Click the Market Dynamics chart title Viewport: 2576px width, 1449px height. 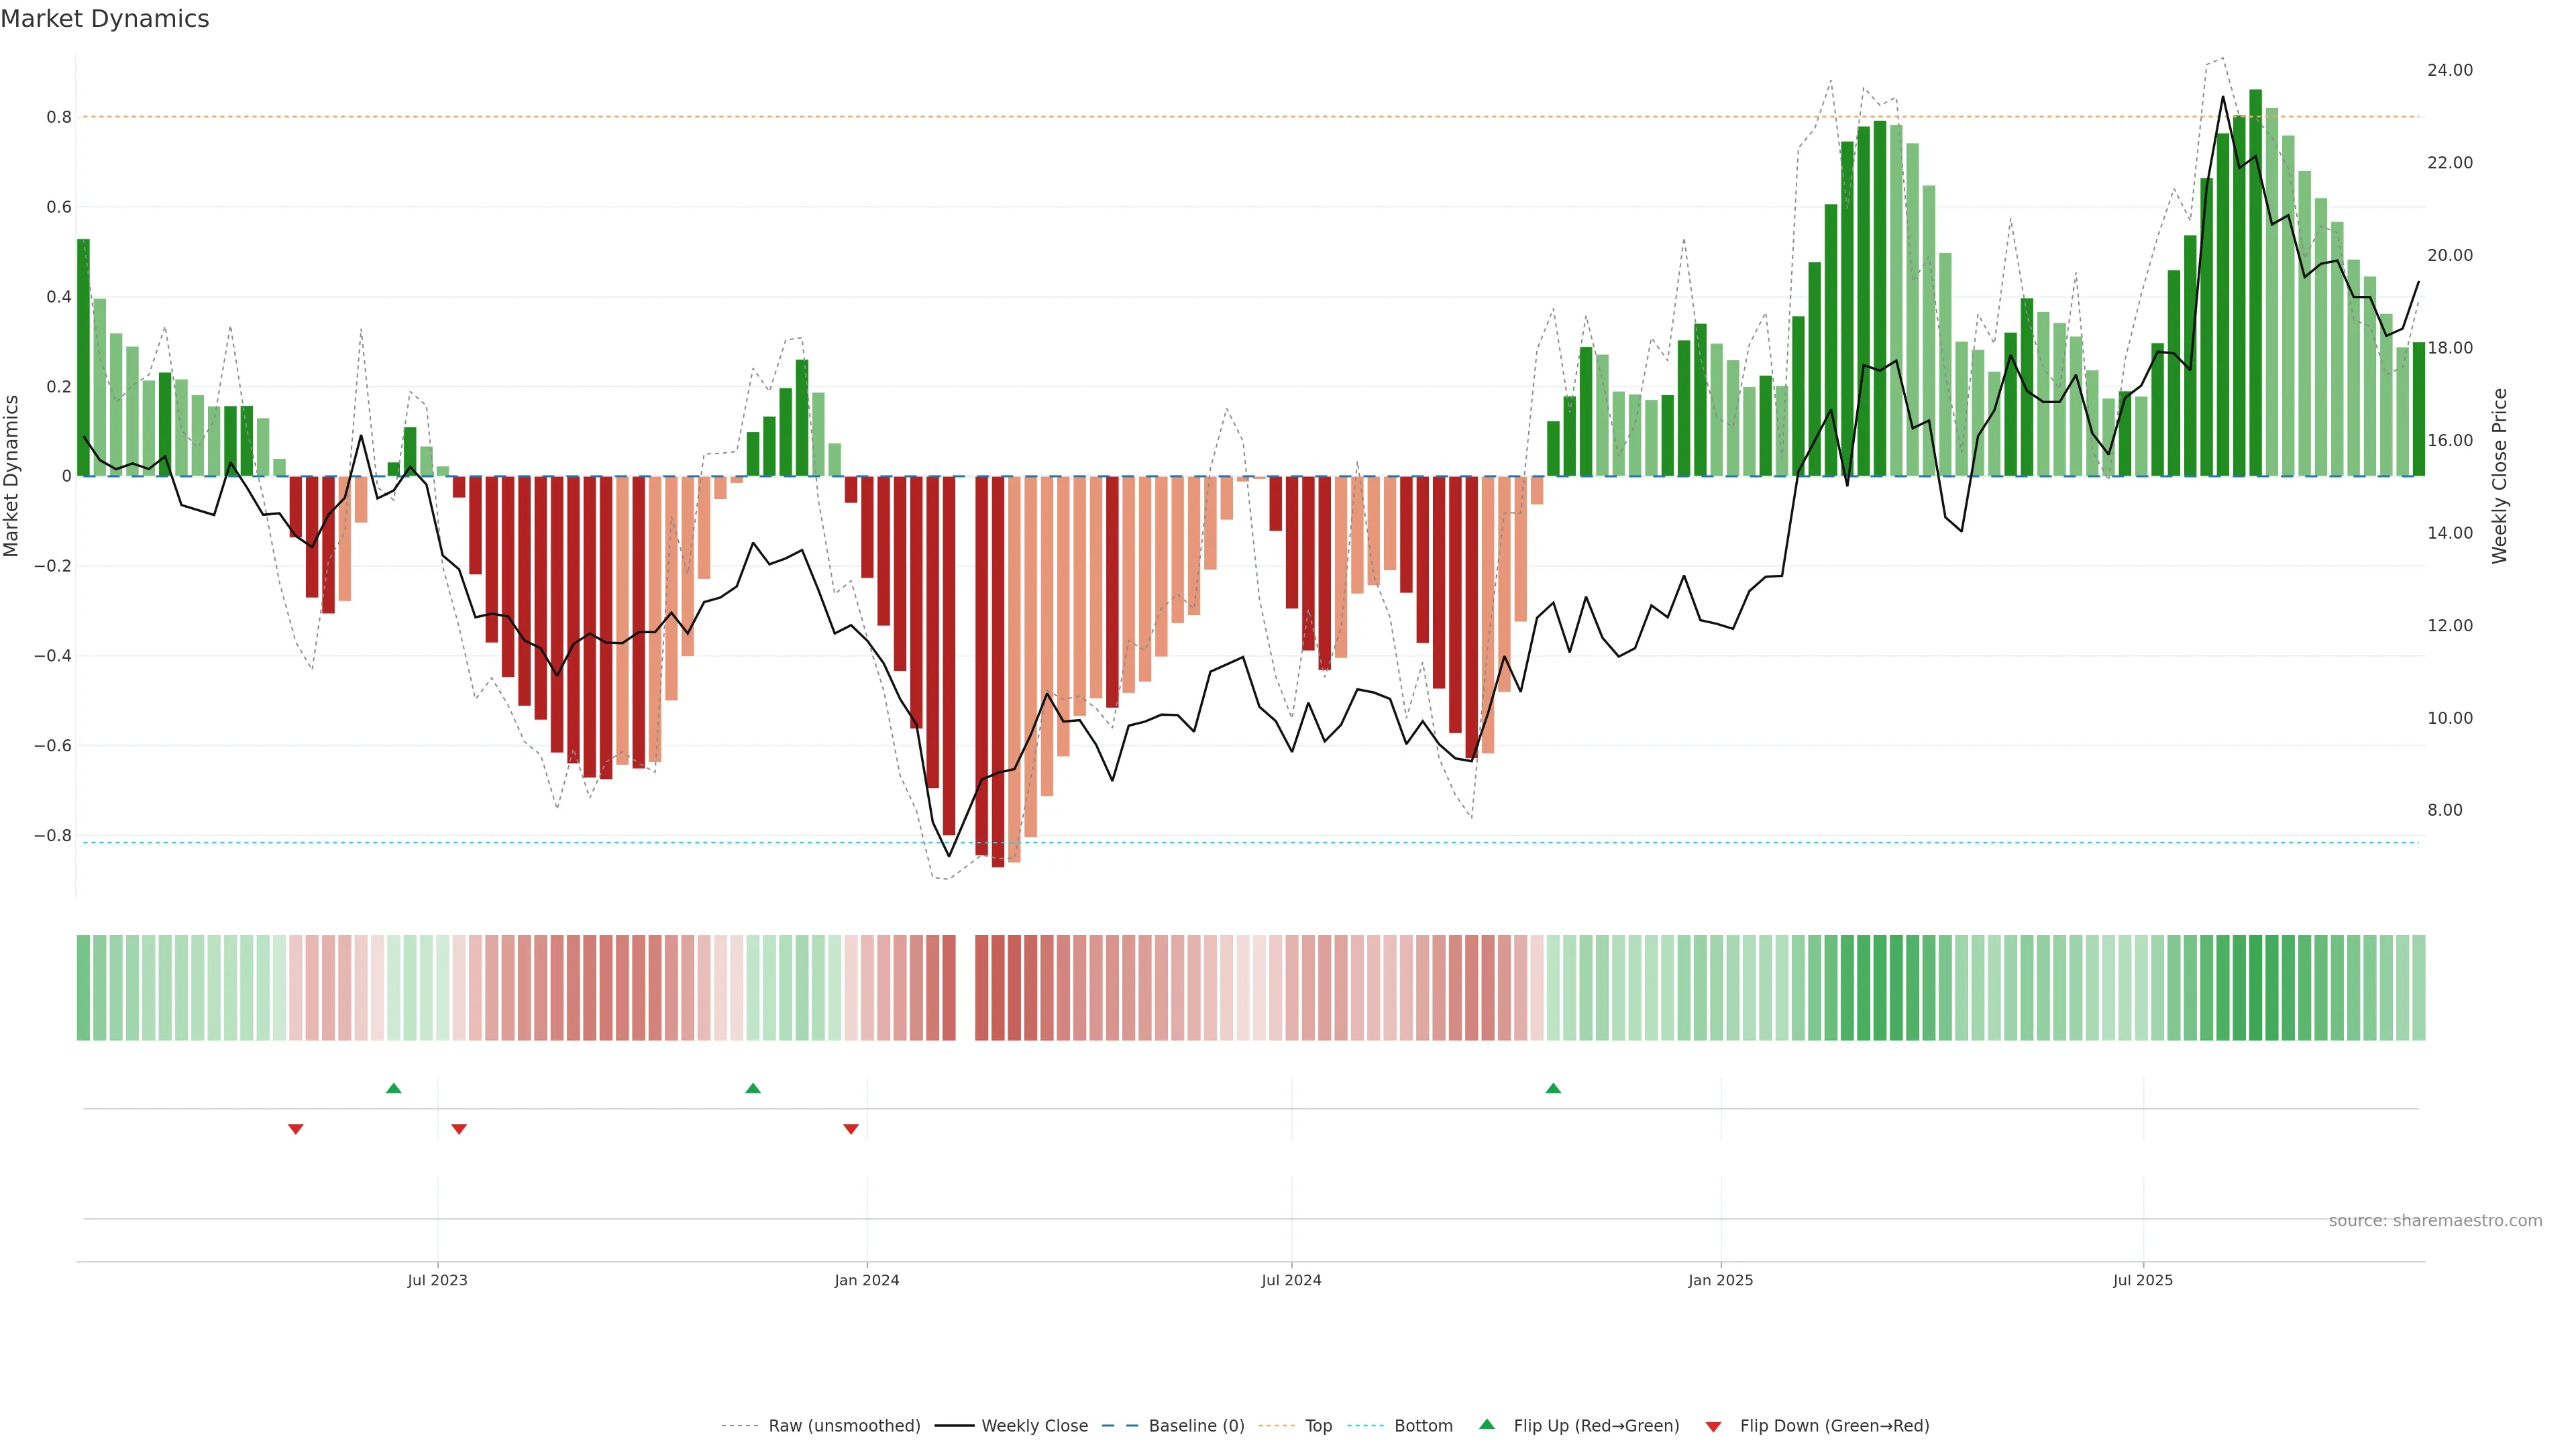coord(105,19)
